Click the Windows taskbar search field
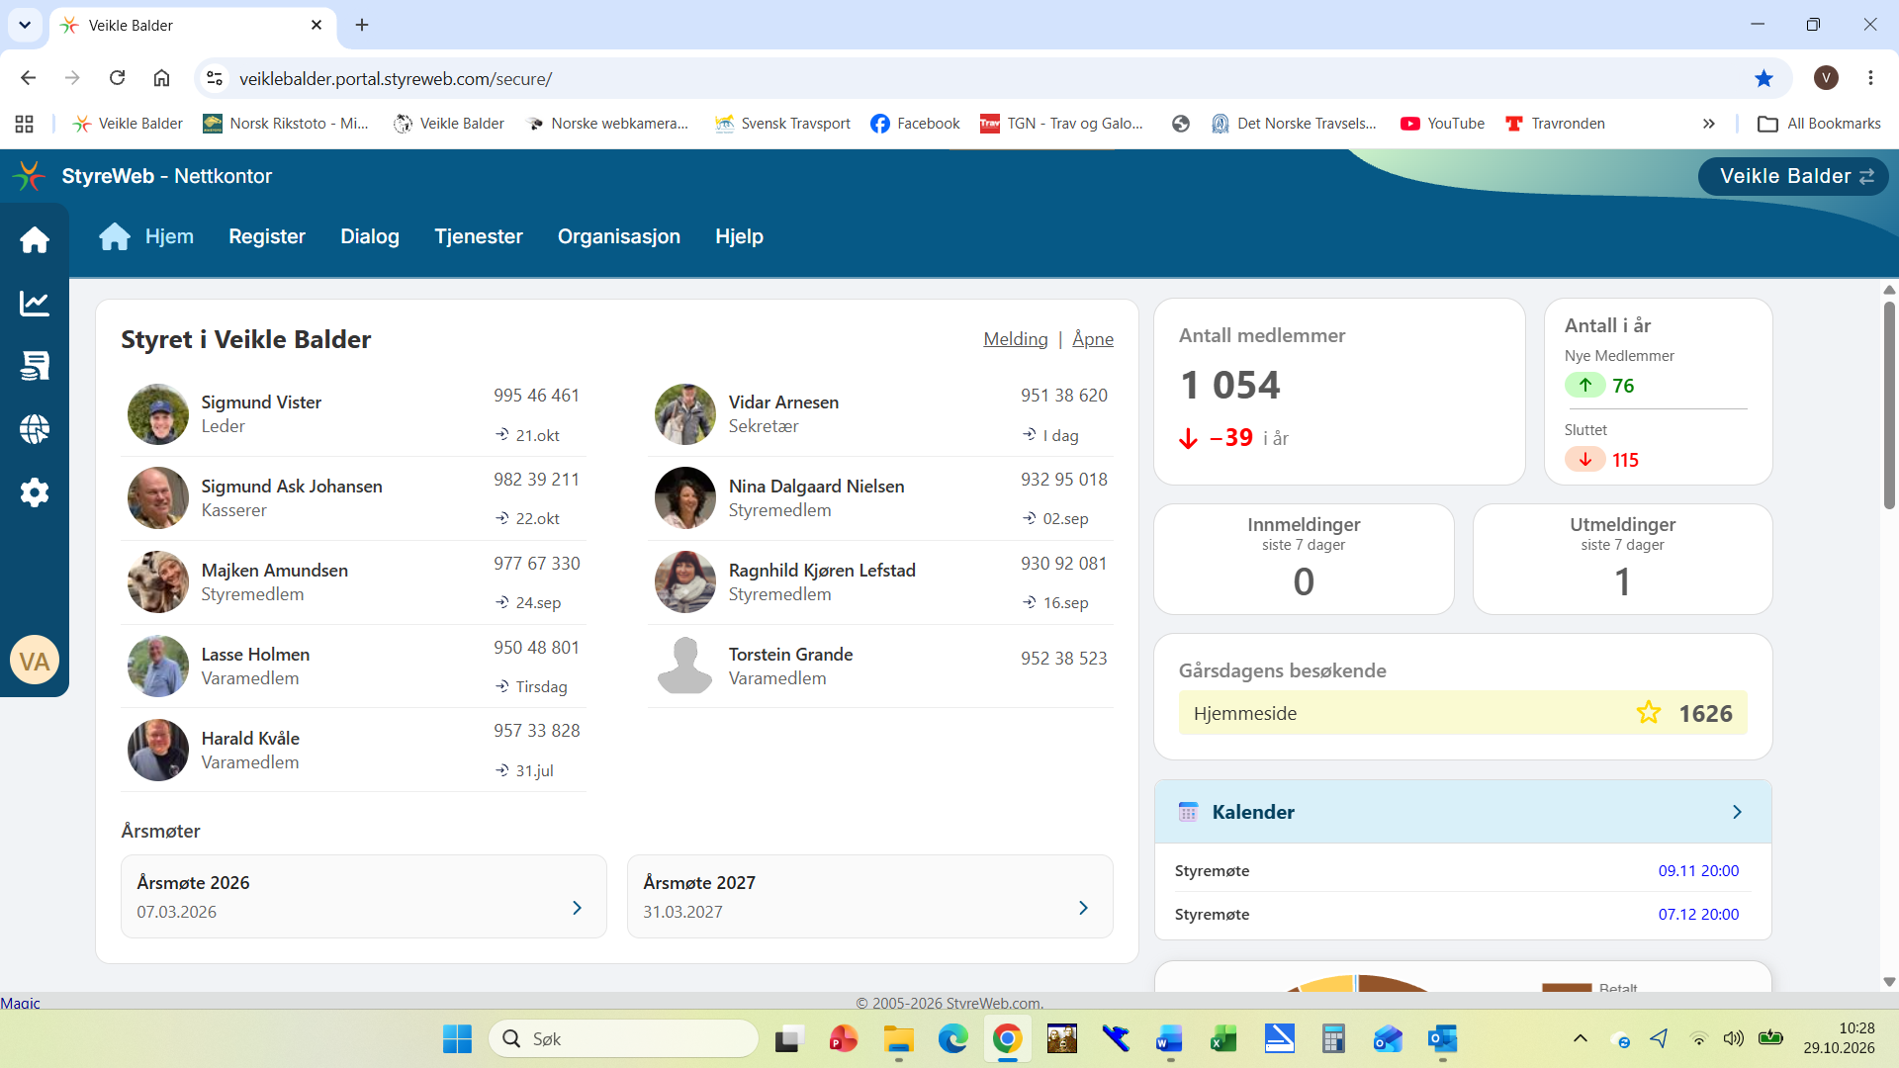 (x=624, y=1038)
